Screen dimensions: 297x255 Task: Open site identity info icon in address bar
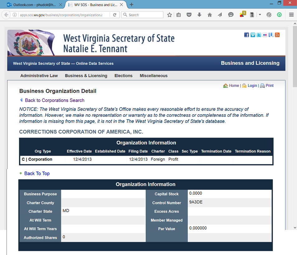pyautogui.click(x=15, y=15)
